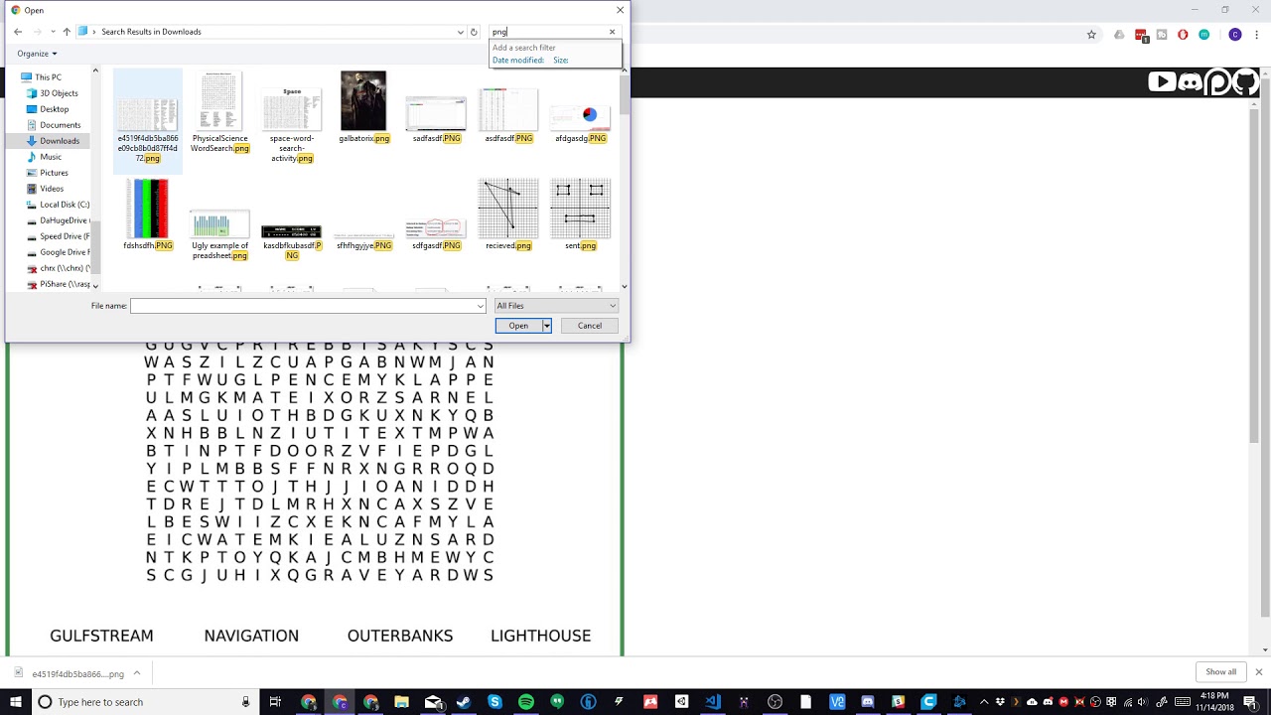Open the File name combo box dropdown arrow

tap(481, 306)
